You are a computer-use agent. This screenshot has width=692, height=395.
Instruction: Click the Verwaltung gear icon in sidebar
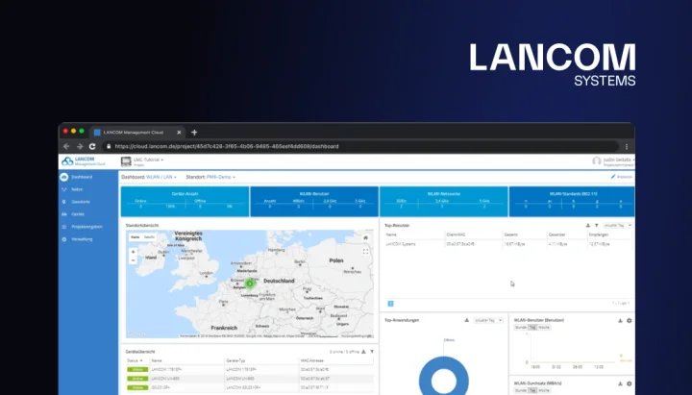[64, 239]
